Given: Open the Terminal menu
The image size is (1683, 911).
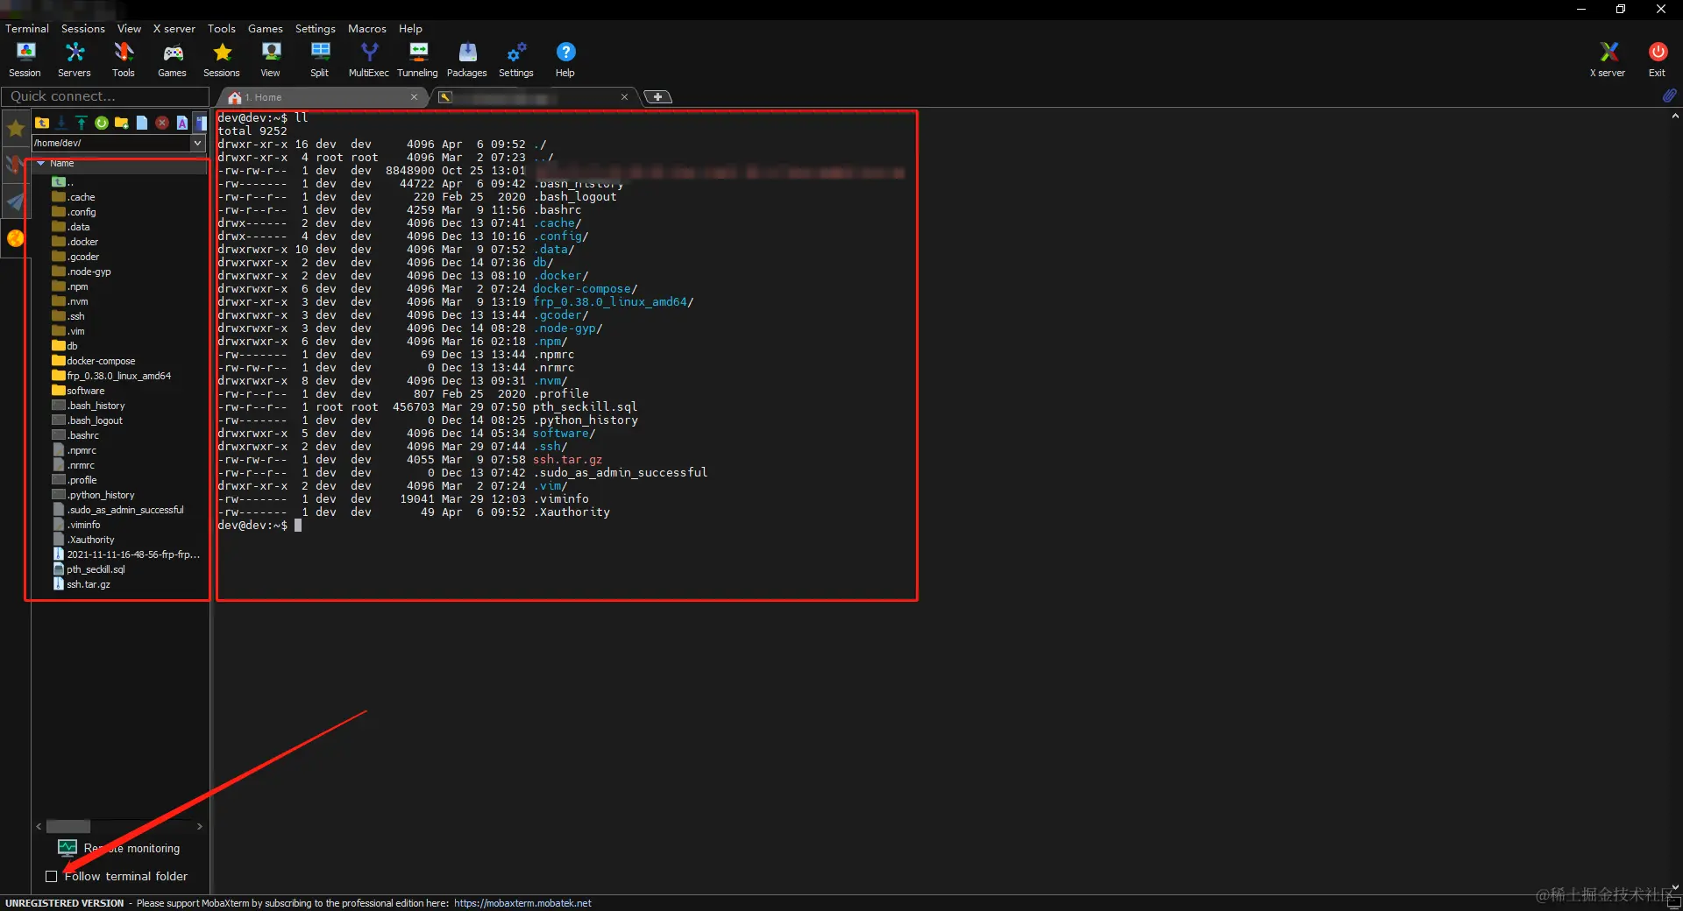Looking at the screenshot, I should point(27,28).
